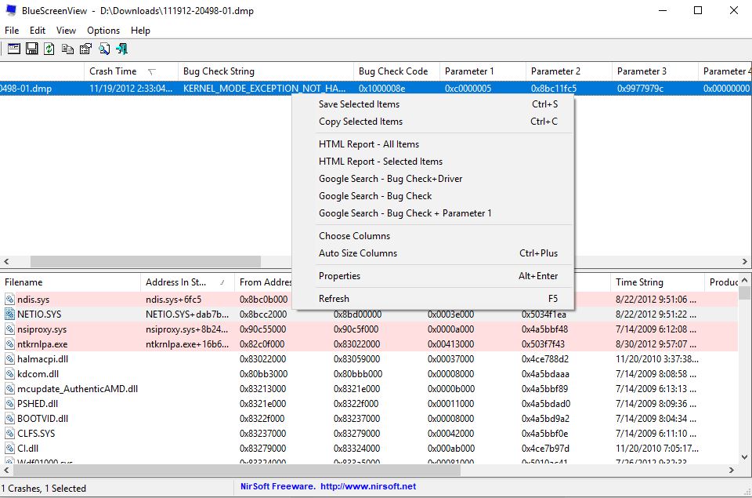Click the Time String column header
The width and height of the screenshot is (752, 498).
pyautogui.click(x=657, y=282)
